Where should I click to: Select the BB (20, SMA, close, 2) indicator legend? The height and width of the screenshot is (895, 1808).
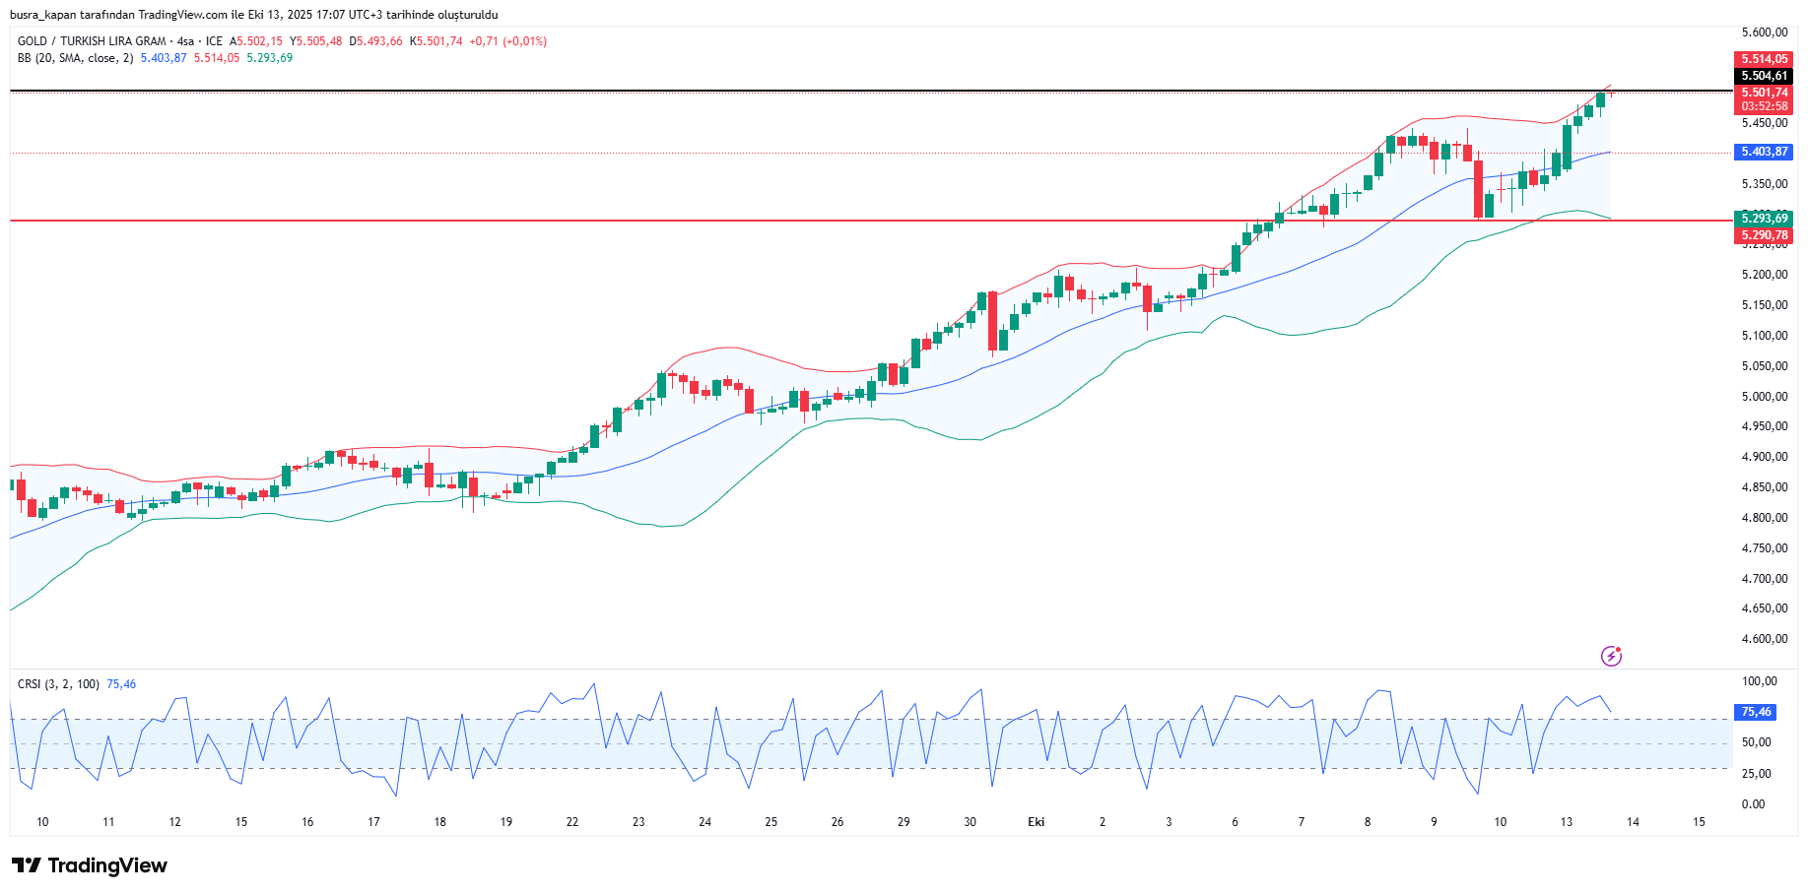tap(75, 58)
